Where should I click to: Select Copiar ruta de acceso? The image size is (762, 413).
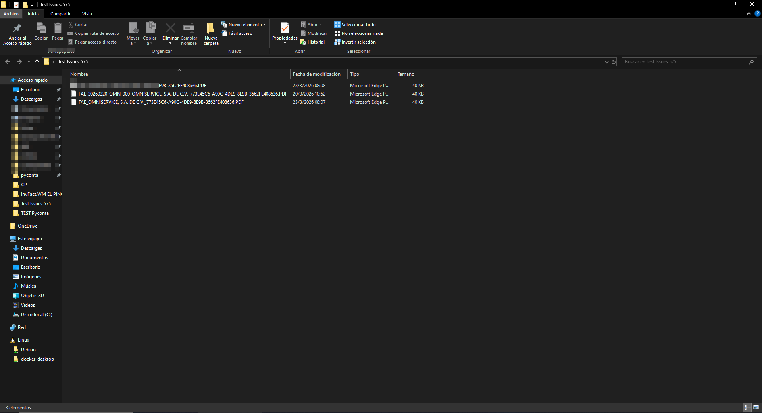tap(93, 33)
